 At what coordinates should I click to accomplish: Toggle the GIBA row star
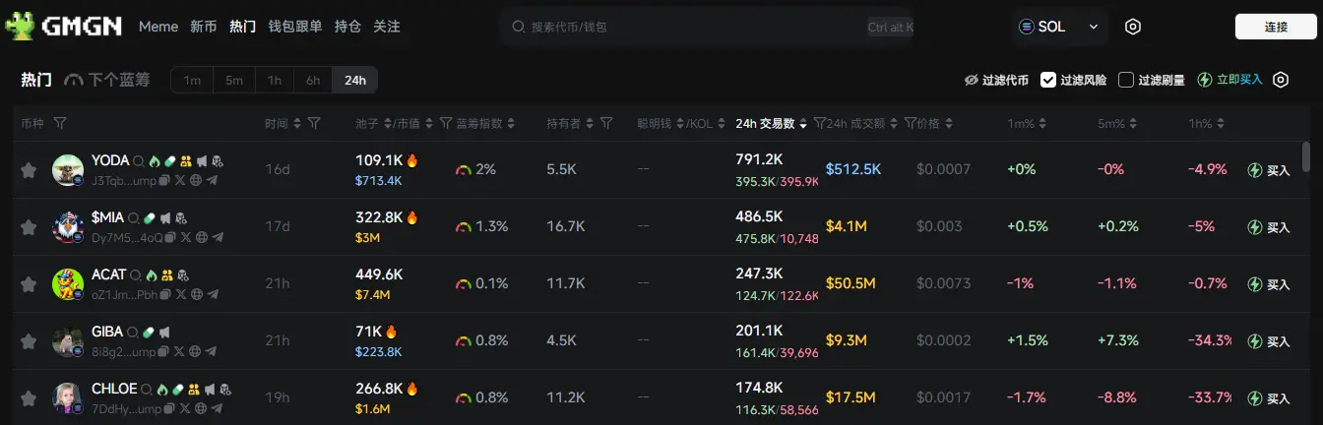pyautogui.click(x=29, y=341)
